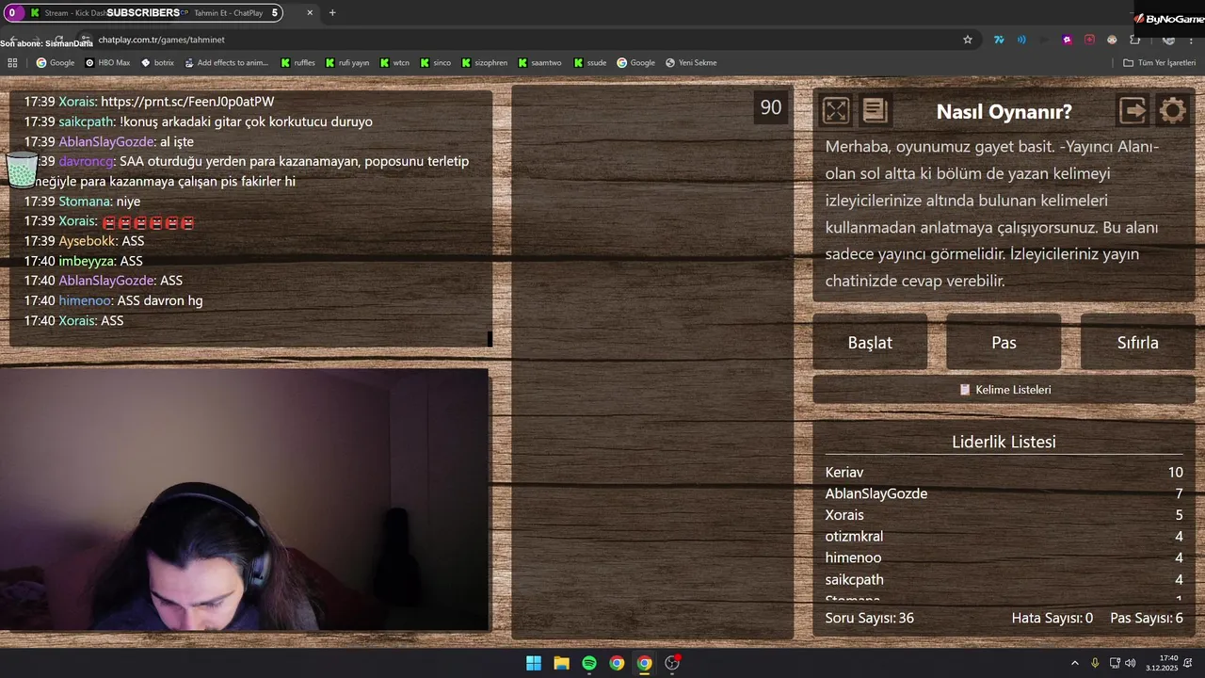Screen dimensions: 1205x678
Task: Open the rufi yayın bookmark
Action: [x=346, y=63]
